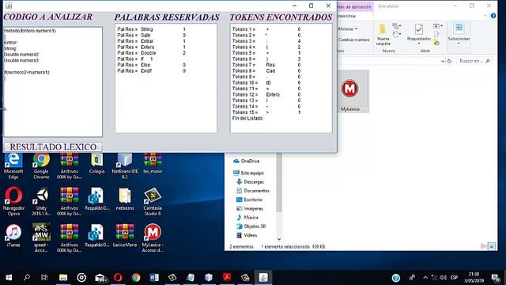Open taskbar search magnifier
Viewport: 506px width, 285px height.
(x=27, y=278)
